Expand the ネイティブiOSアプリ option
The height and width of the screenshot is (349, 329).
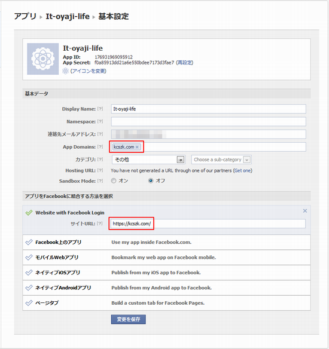point(167,273)
